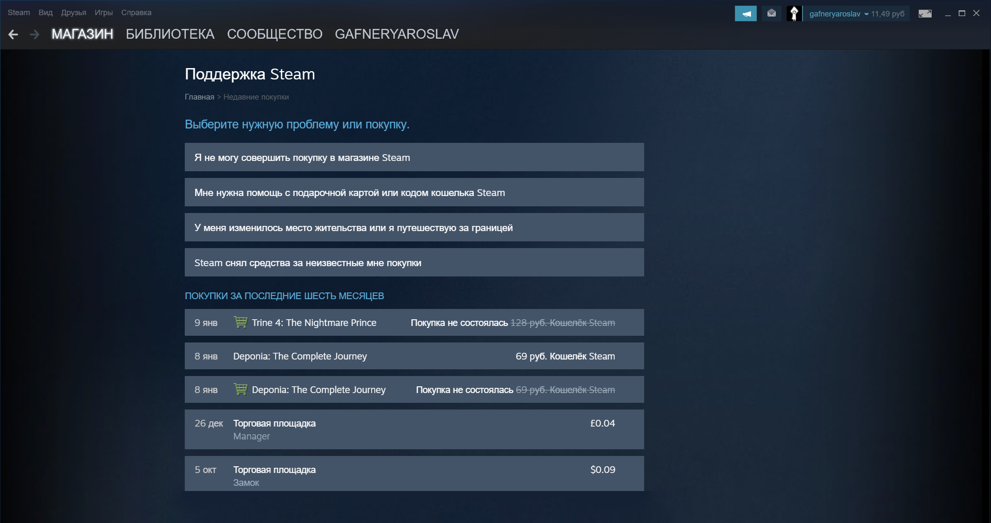Open the announcements megaphone icon

745,13
